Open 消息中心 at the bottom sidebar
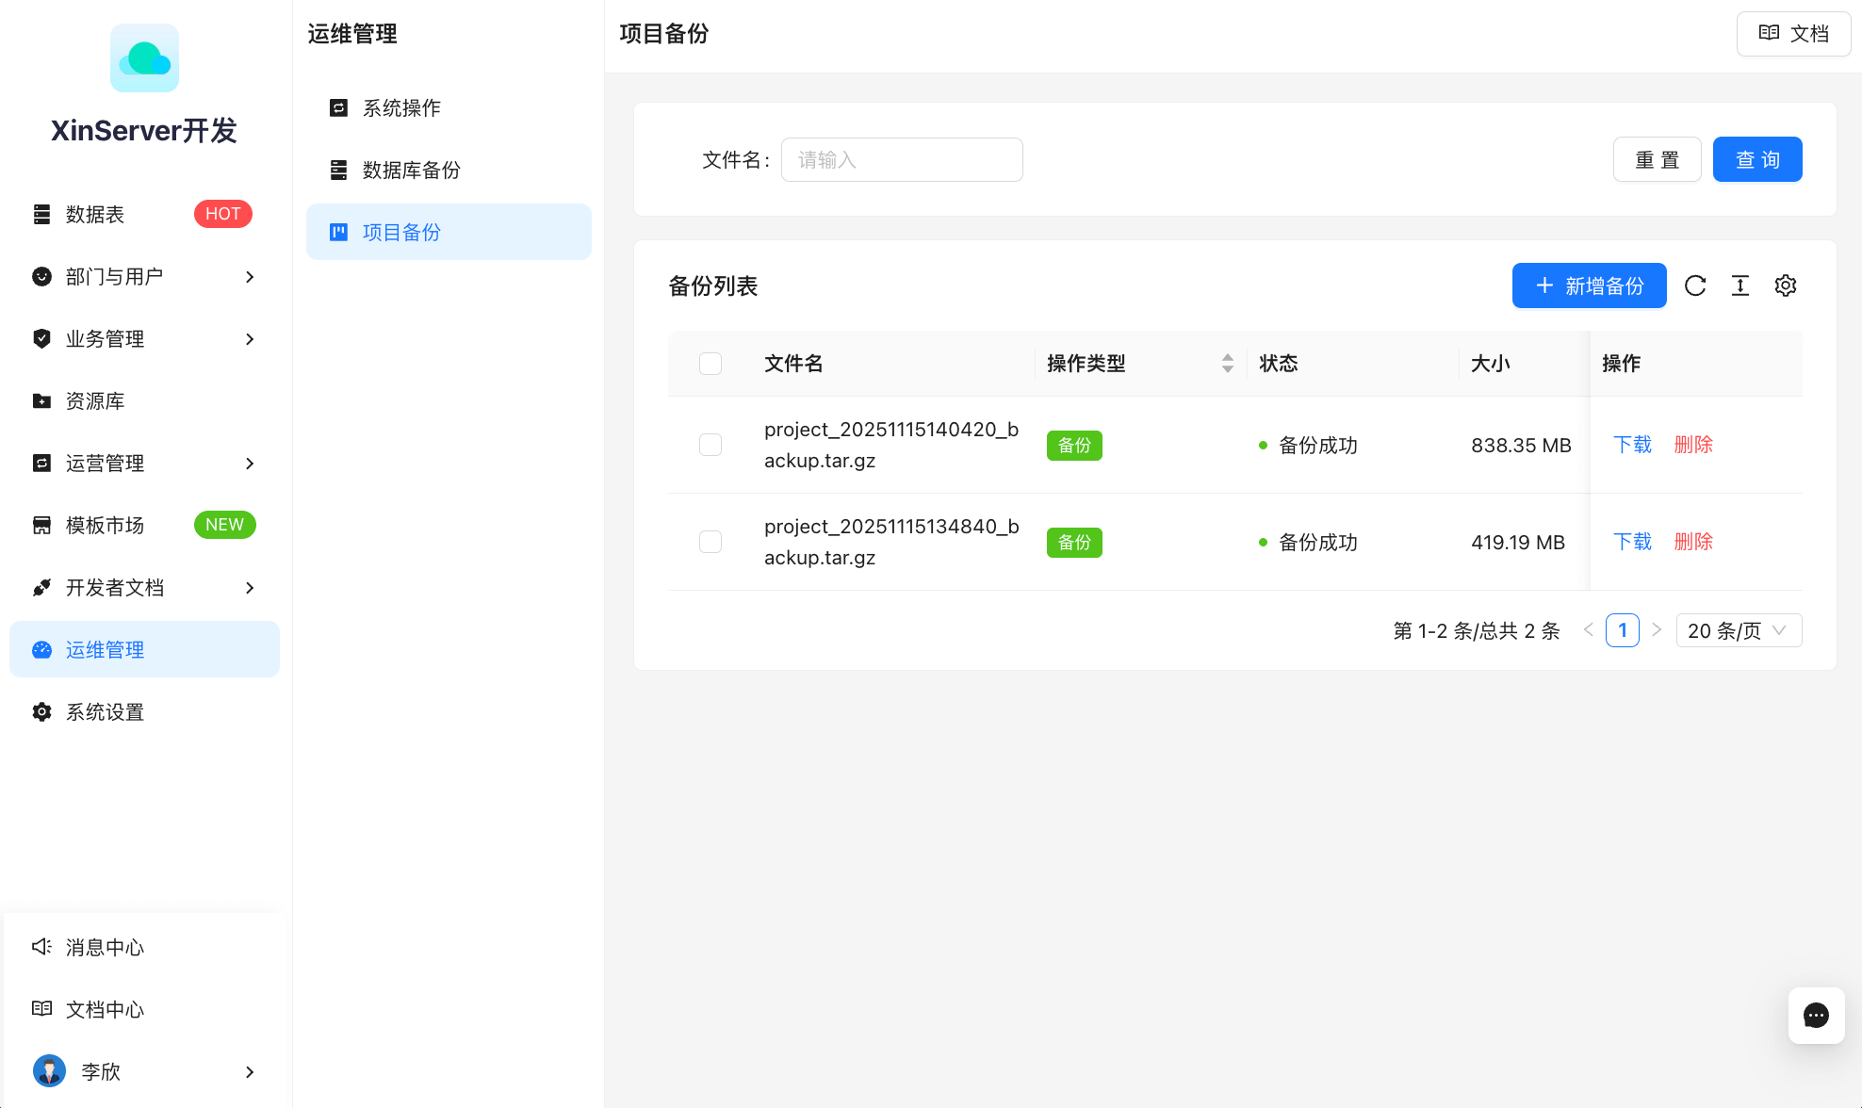Screen dimensions: 1862x1108 [x=104, y=947]
